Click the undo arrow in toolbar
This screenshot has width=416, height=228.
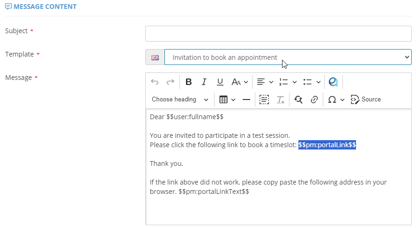[155, 82]
